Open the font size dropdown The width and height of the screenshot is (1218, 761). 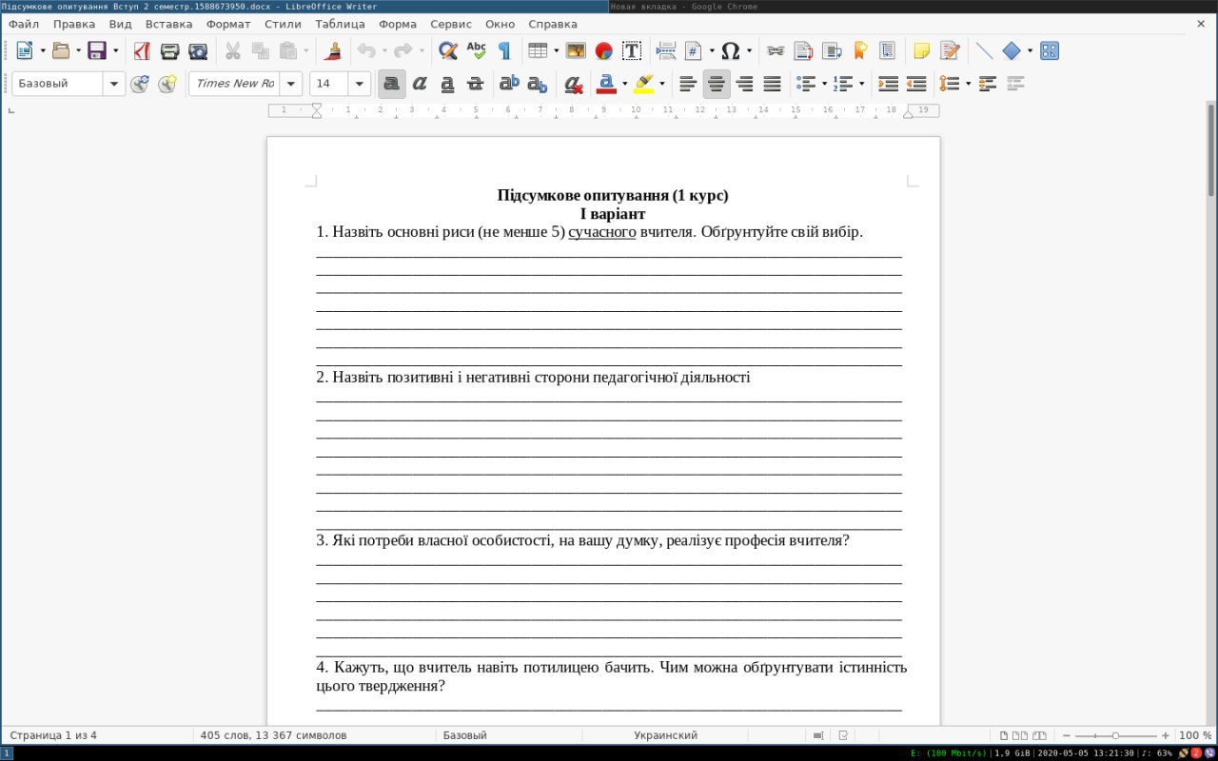[360, 84]
